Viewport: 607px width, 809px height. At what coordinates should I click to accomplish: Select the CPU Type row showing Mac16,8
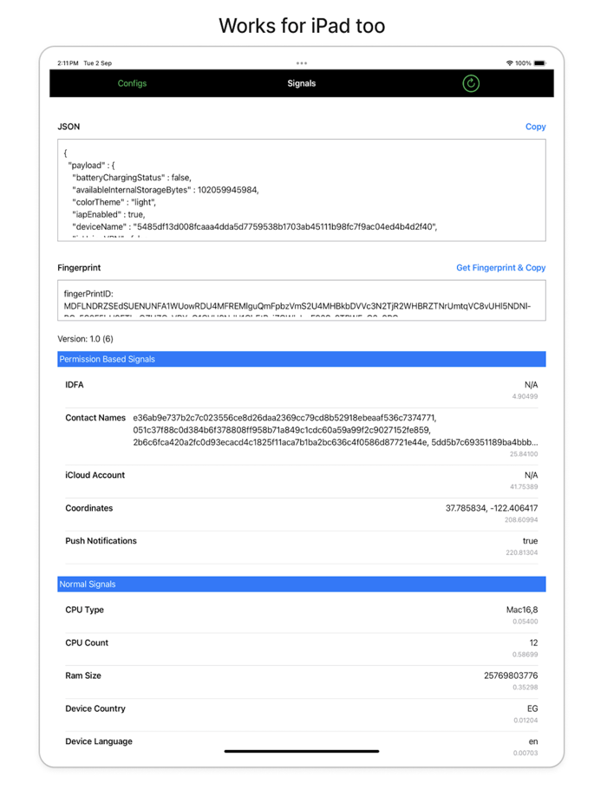(x=301, y=614)
